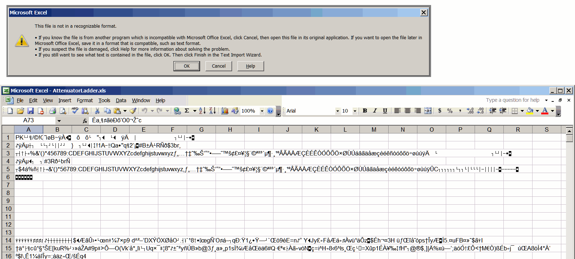Open the Name Box dropdown arrow

tap(59, 121)
